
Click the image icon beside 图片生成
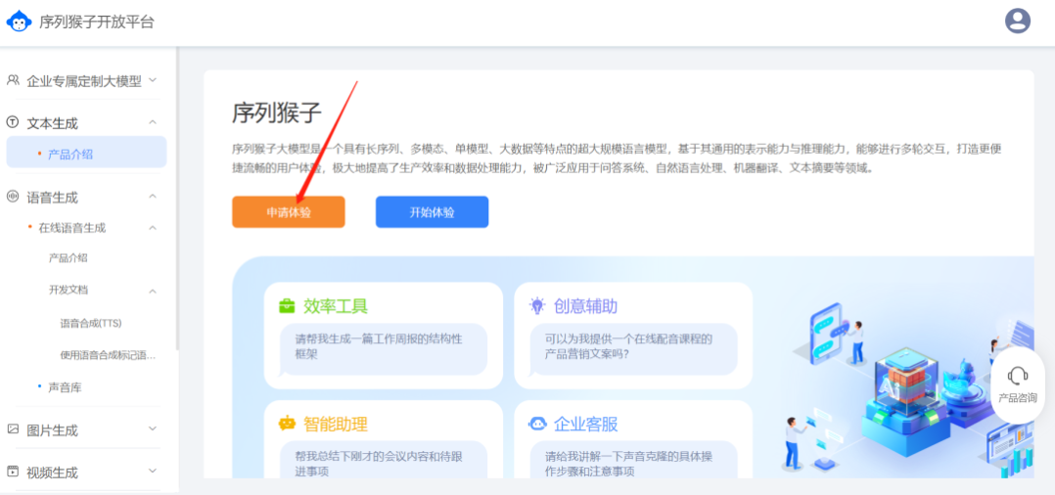pyautogui.click(x=13, y=429)
